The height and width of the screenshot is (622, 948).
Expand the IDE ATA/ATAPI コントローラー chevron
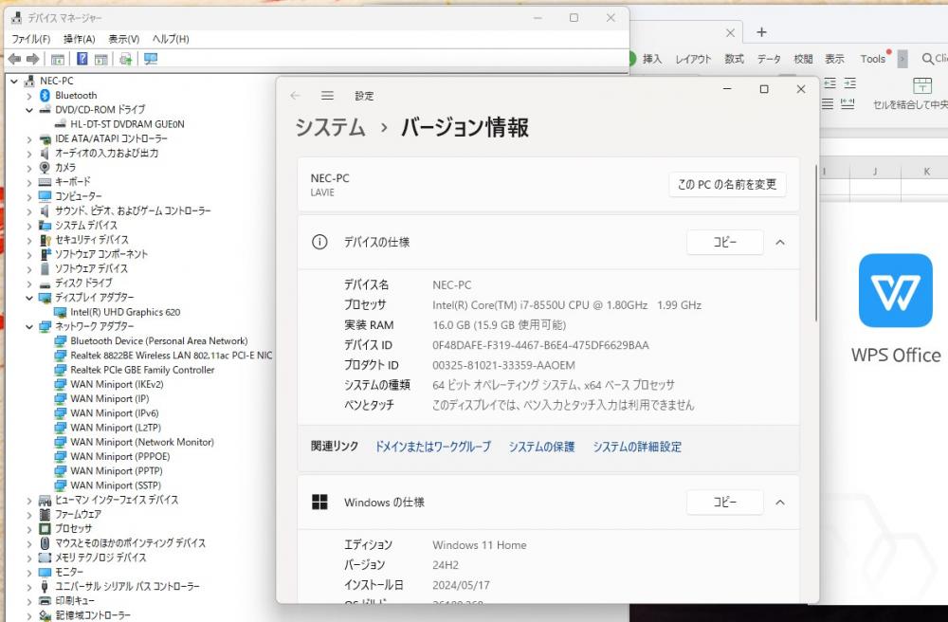[29, 139]
